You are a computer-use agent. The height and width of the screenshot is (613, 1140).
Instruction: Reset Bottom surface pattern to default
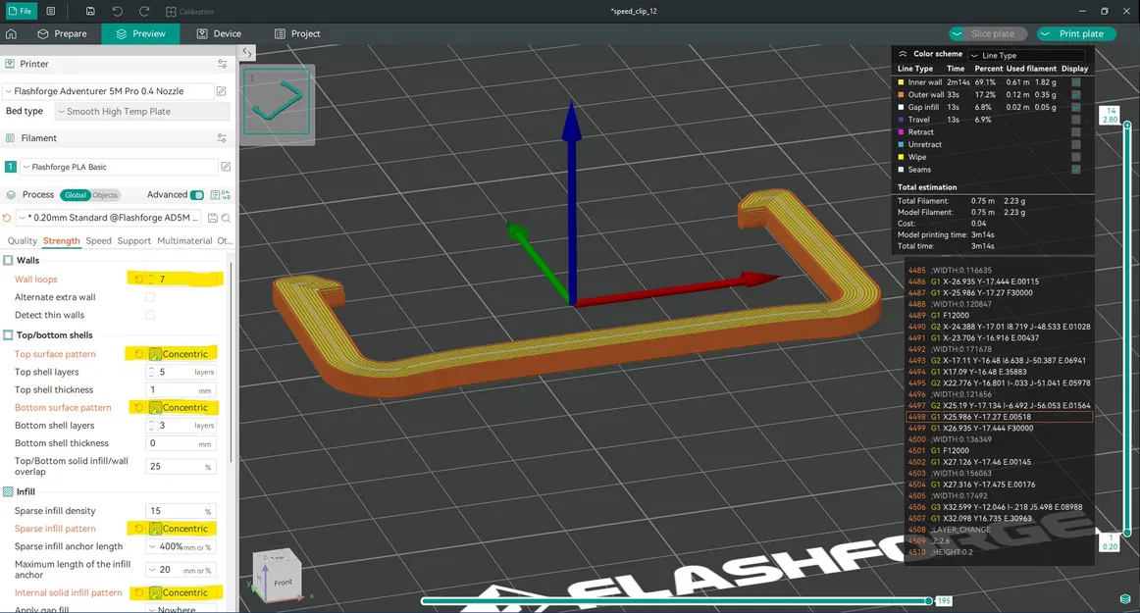(138, 408)
